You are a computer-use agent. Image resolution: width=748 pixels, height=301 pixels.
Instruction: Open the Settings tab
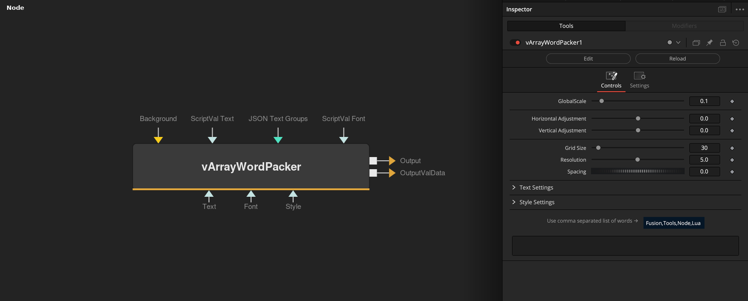640,80
